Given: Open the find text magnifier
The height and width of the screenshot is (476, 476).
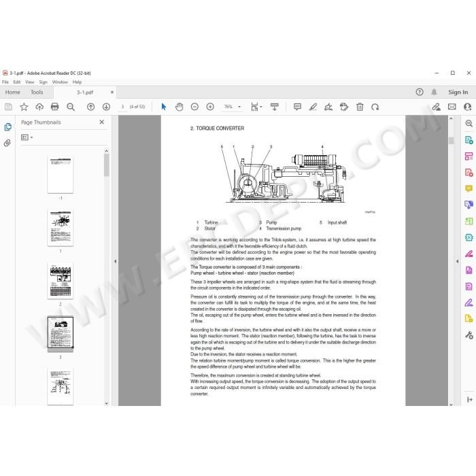Looking at the screenshot, I should coord(71,107).
